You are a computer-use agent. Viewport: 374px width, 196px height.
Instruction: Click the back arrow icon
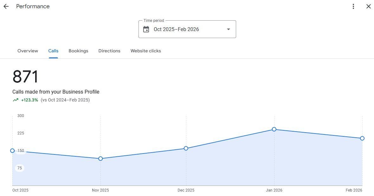6,6
